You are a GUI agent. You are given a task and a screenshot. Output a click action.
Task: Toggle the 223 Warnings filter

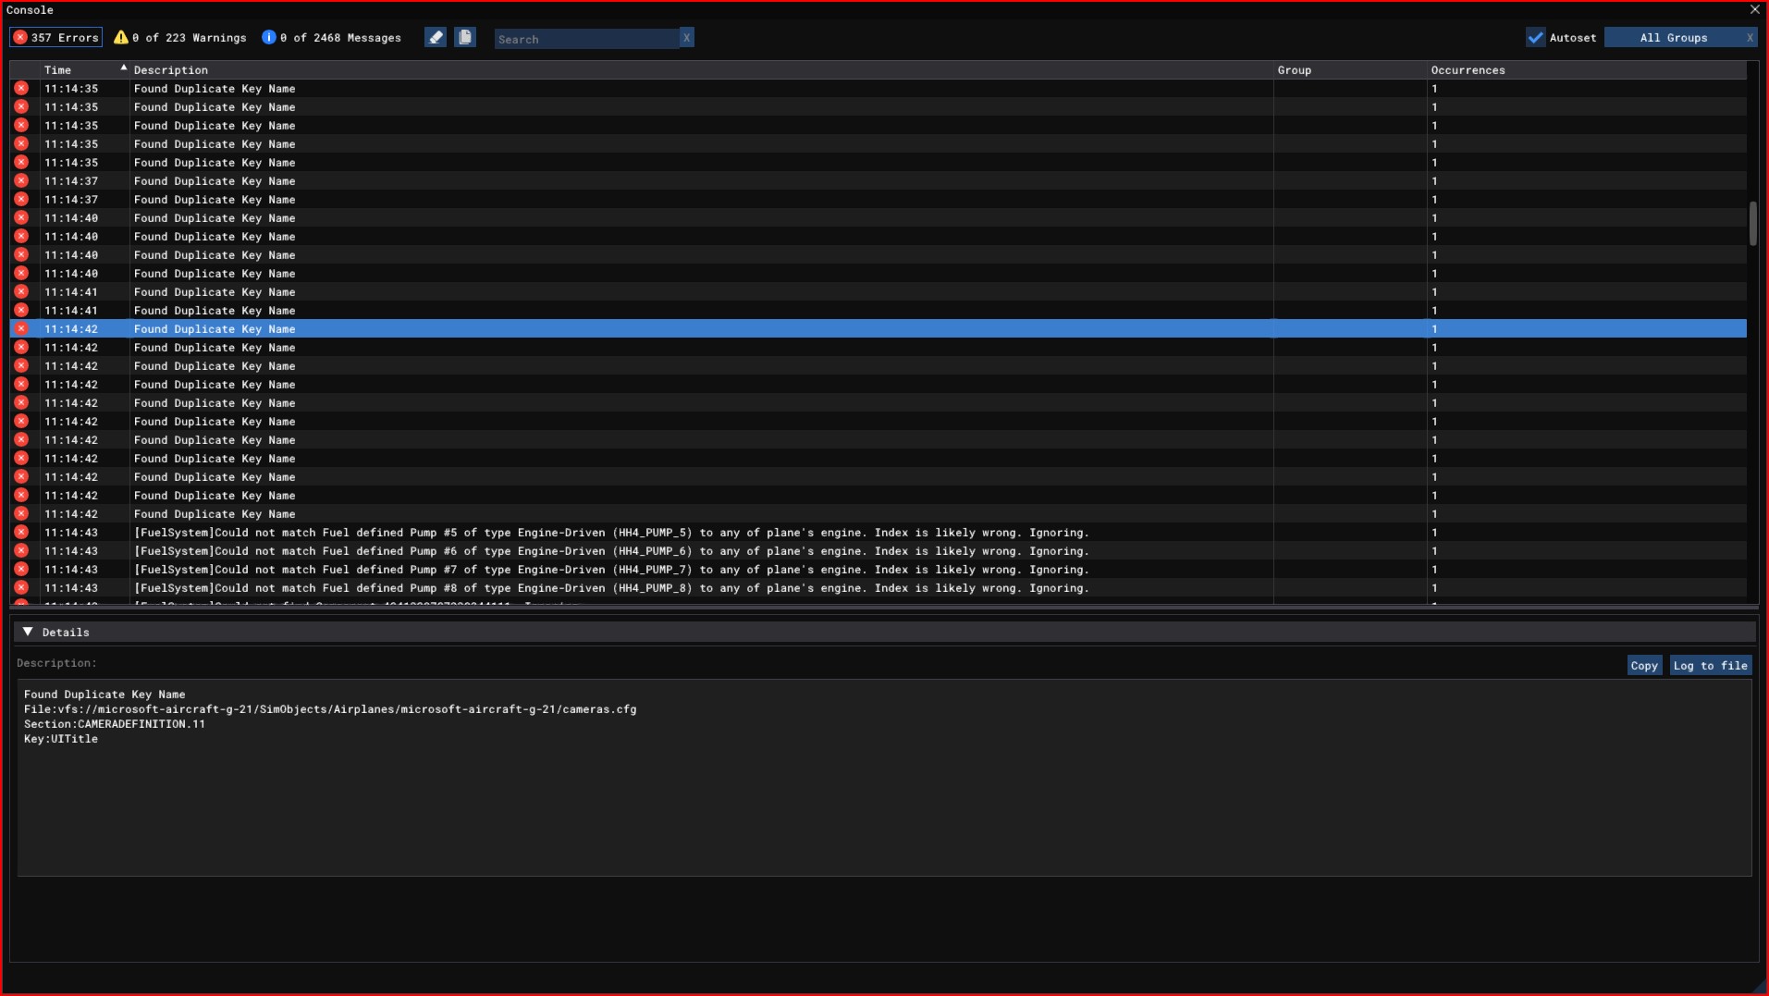pyautogui.click(x=180, y=38)
